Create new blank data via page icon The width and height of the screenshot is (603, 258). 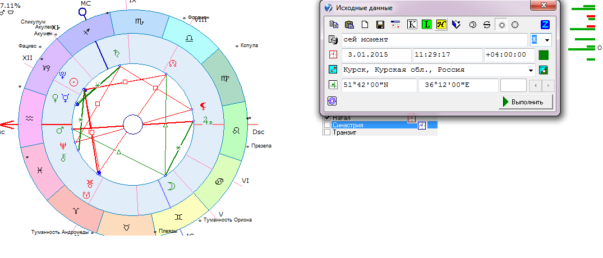pos(364,24)
